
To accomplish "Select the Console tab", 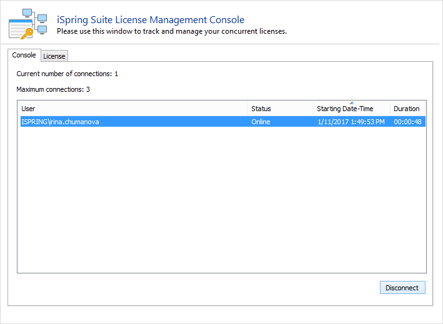I will point(24,56).
